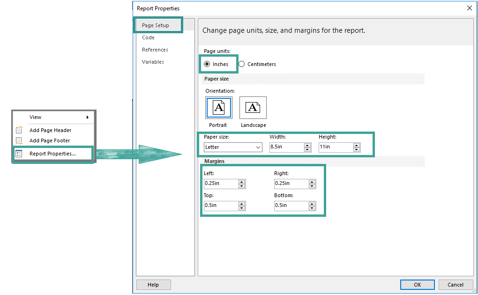Increase Width with up spinner
Viewport: 478px width, 295px height.
[x=307, y=145]
